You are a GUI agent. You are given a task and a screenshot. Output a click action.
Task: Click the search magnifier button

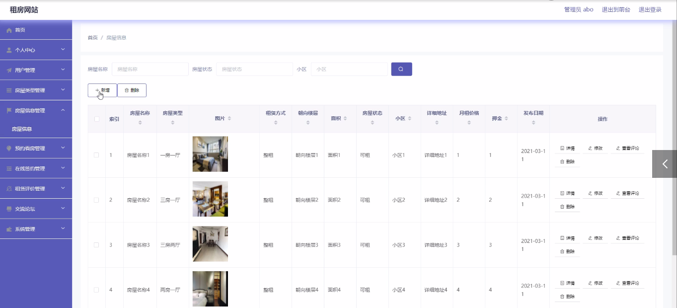click(401, 69)
